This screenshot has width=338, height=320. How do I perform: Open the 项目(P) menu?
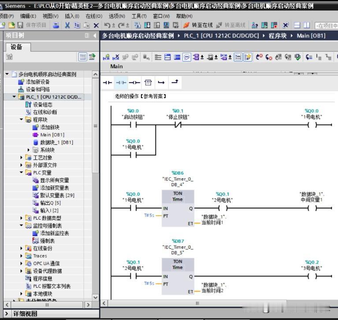pos(7,16)
